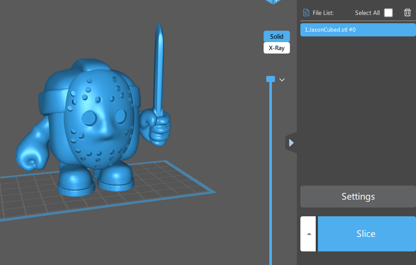This screenshot has height=265, width=416.
Task: Click the Select All label
Action: (367, 13)
